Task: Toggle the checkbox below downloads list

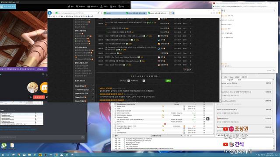Action: click(217, 135)
